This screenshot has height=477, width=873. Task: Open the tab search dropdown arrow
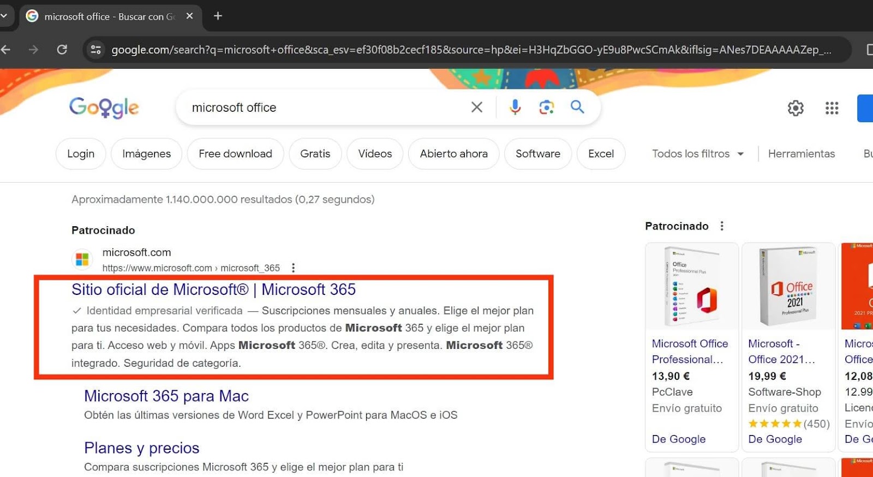point(4,16)
